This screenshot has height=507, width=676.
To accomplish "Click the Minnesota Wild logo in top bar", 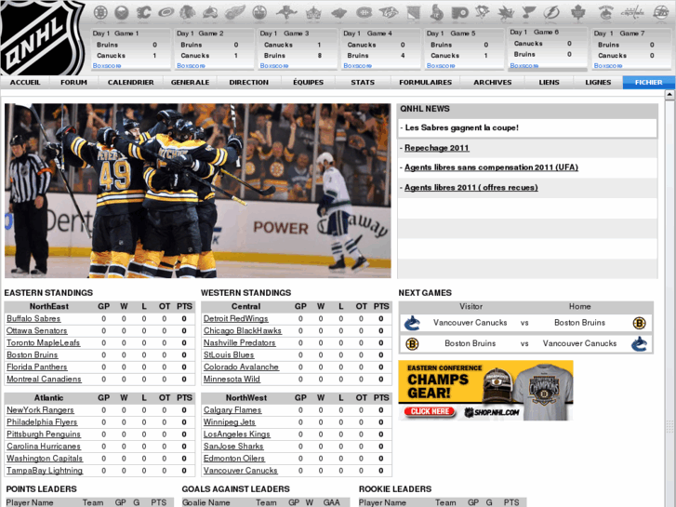I will 338,13.
